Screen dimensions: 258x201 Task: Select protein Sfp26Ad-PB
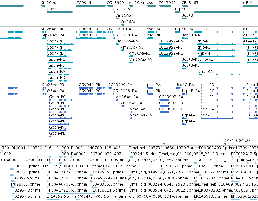pos(53,85)
